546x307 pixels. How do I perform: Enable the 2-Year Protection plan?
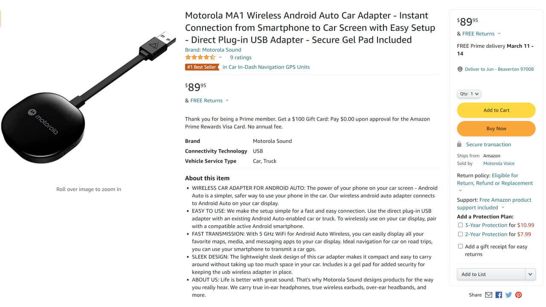460,234
